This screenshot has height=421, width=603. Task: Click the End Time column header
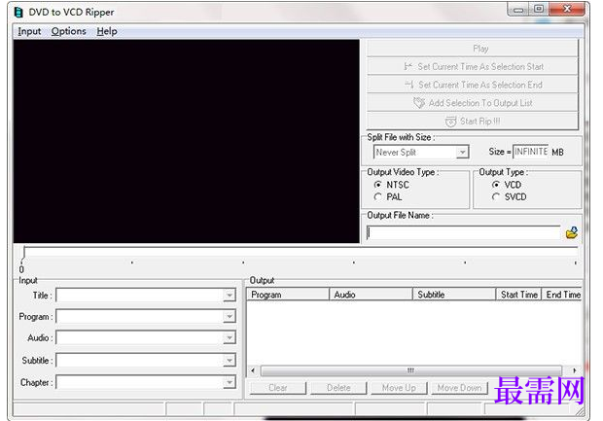click(562, 295)
